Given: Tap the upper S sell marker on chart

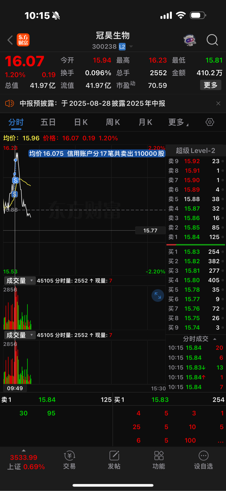Looking at the screenshot, I should tap(16, 180).
